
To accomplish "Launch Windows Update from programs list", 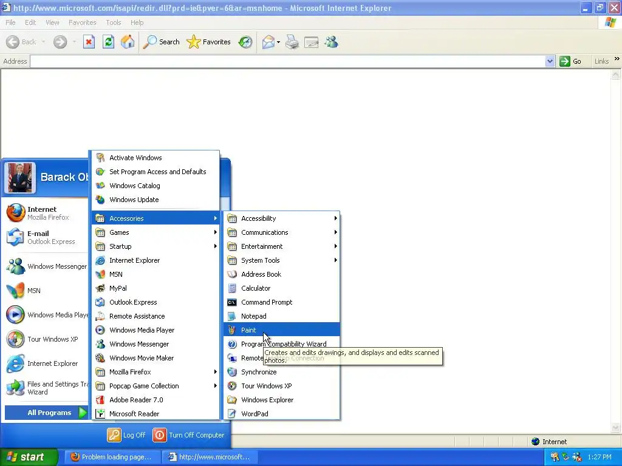I will tap(155, 199).
